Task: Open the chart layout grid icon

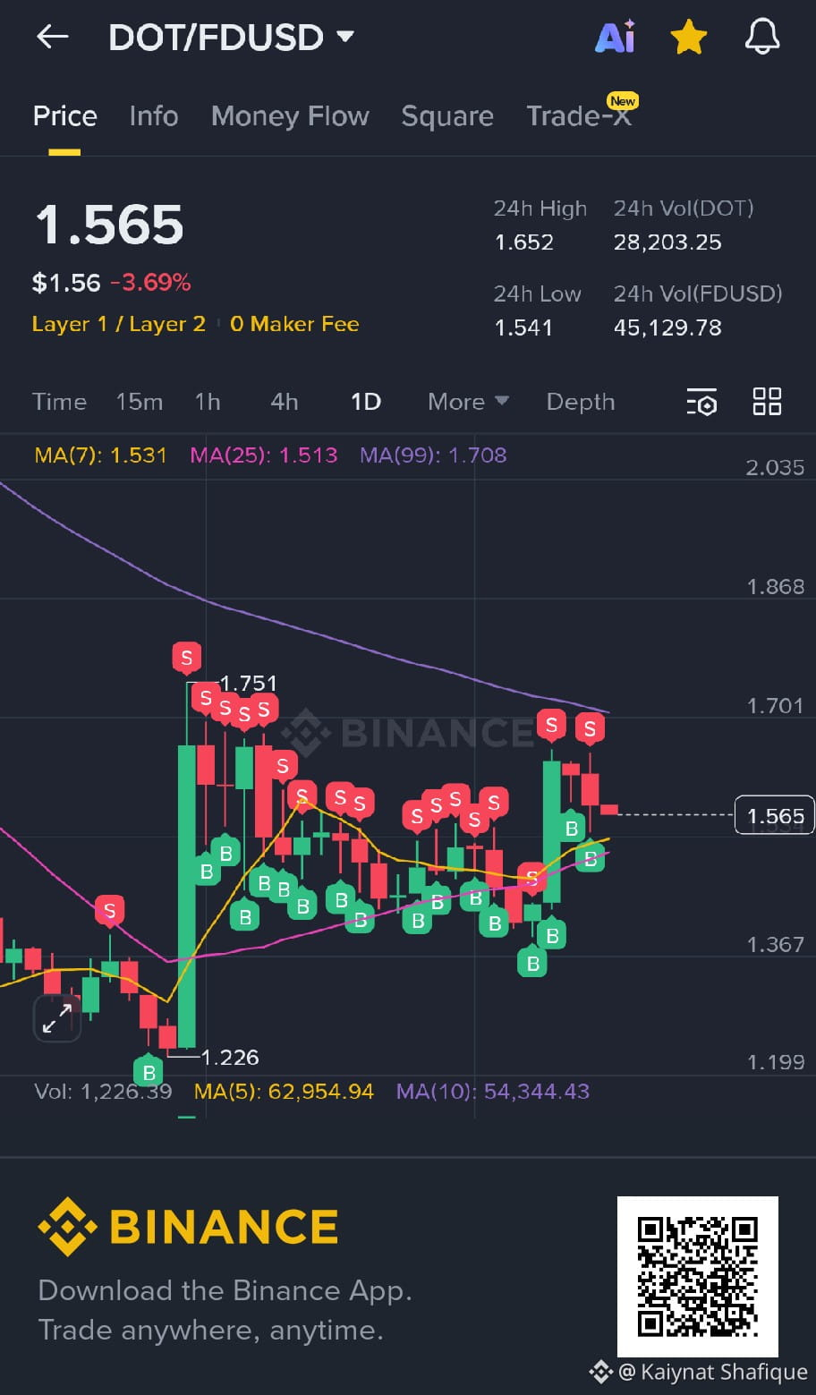Action: pos(767,402)
